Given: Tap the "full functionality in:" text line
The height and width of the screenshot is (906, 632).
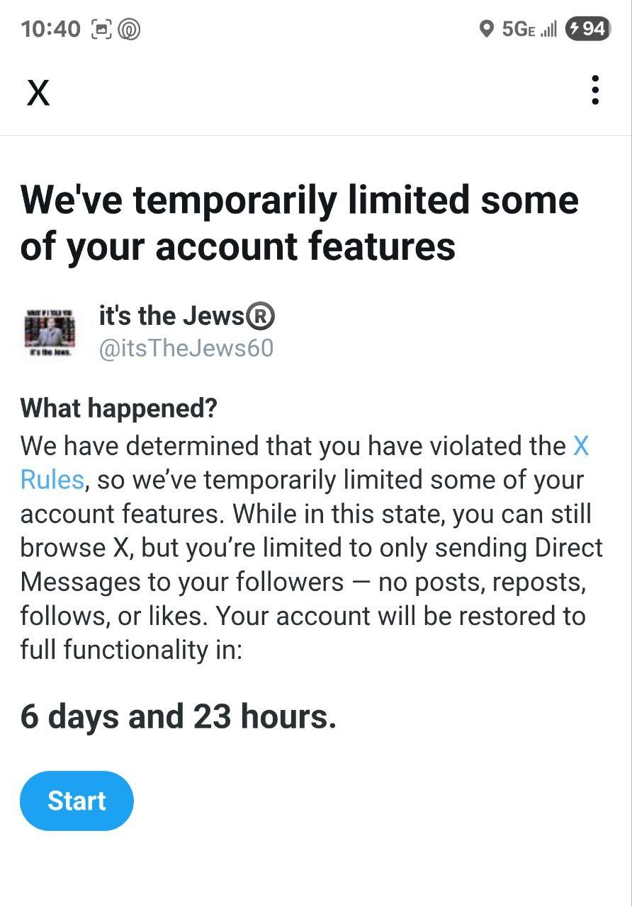Looking at the screenshot, I should 131,650.
